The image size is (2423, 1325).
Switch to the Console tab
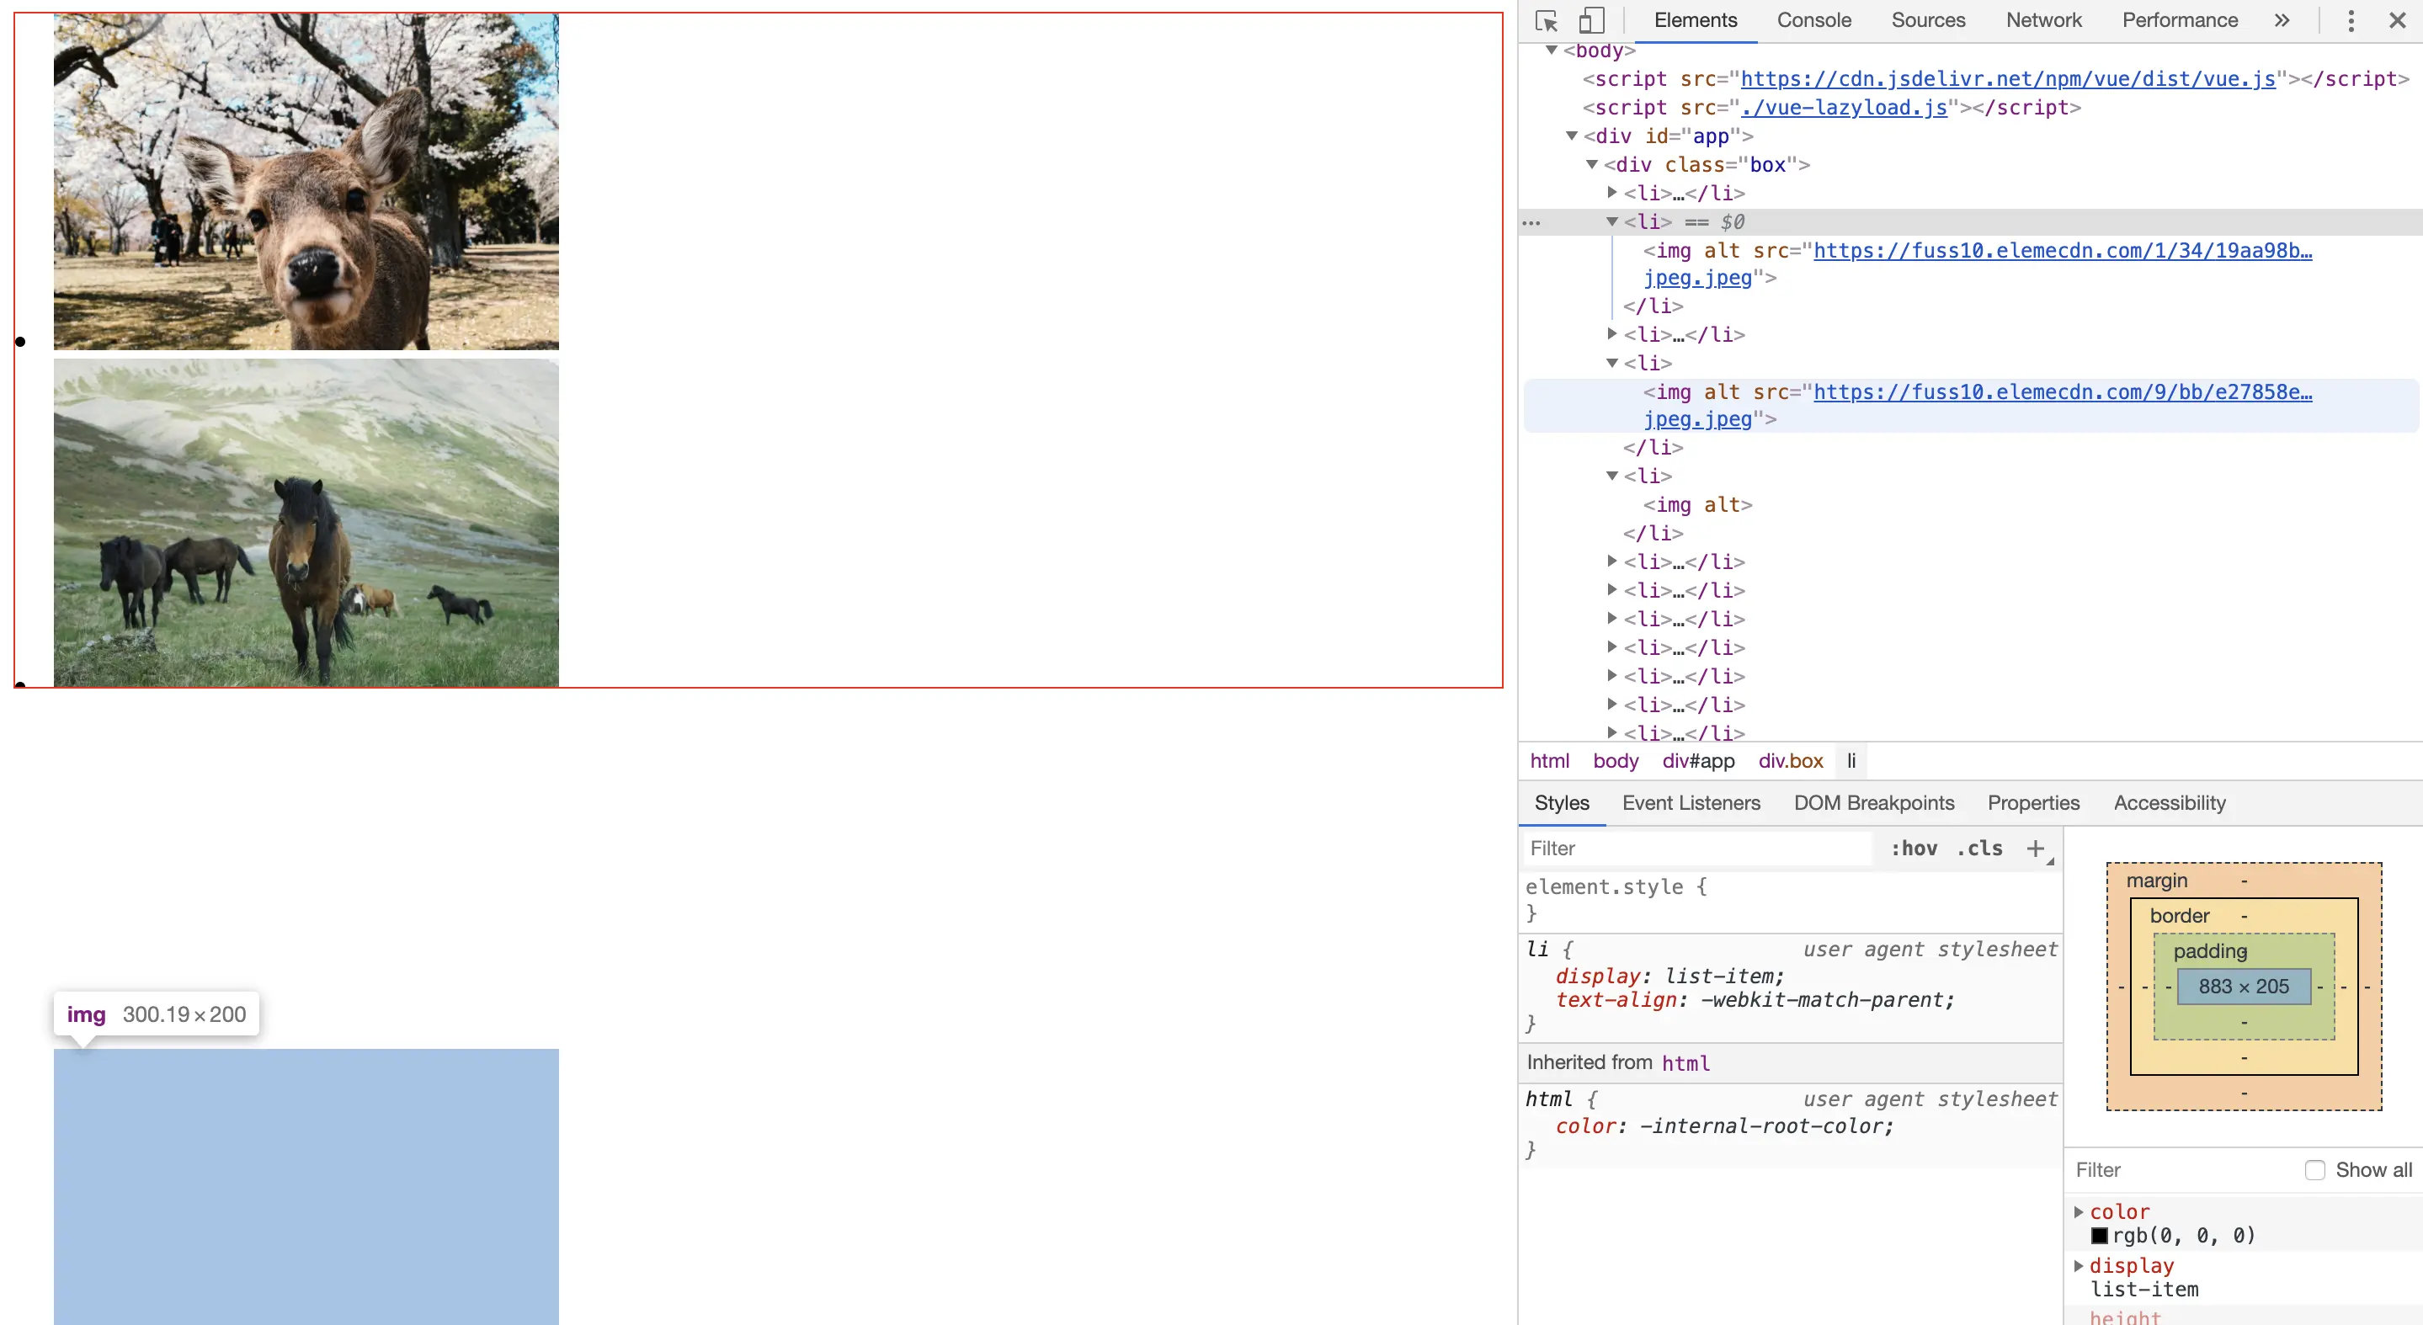(x=1813, y=21)
